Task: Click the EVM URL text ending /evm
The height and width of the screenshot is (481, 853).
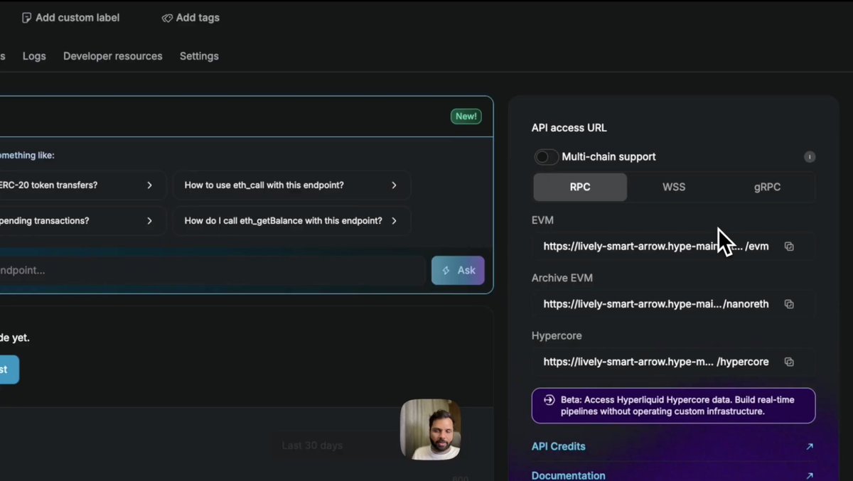Action: (656, 247)
